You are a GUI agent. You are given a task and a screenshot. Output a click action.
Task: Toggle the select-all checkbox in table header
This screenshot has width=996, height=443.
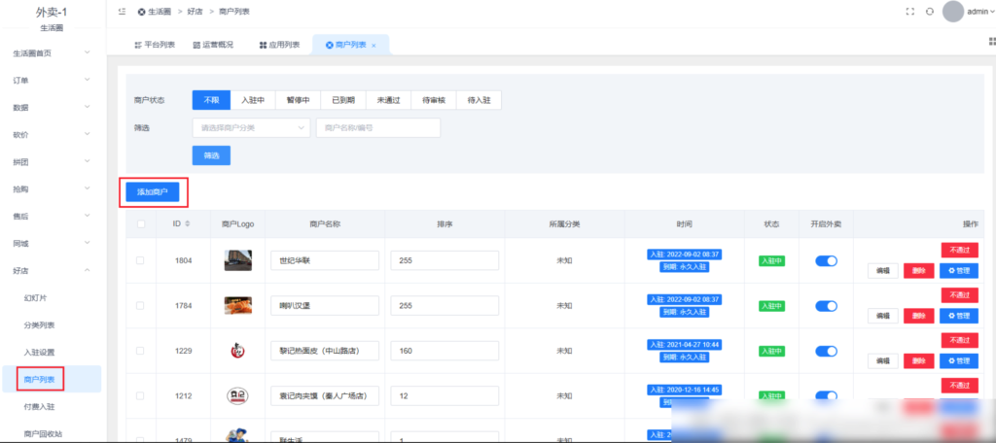click(x=141, y=224)
